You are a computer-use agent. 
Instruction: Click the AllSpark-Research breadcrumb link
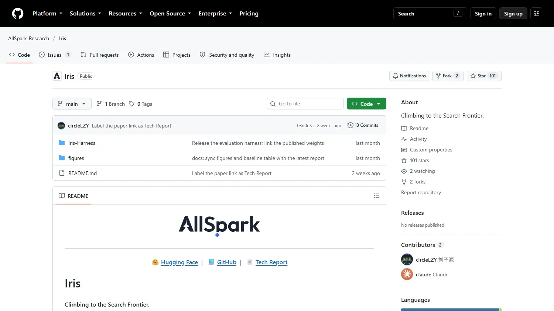click(x=28, y=38)
